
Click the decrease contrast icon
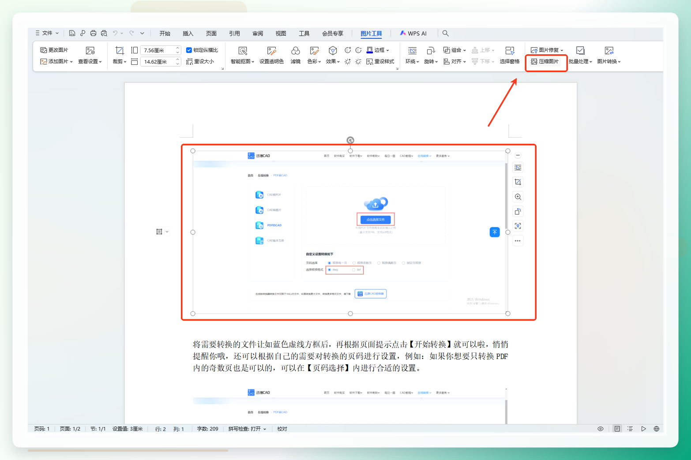click(x=358, y=50)
